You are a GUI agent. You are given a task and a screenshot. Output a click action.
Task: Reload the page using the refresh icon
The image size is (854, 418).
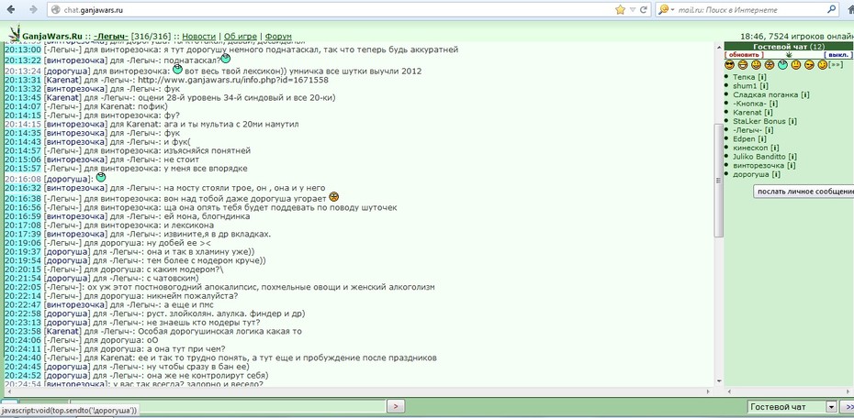point(643,10)
